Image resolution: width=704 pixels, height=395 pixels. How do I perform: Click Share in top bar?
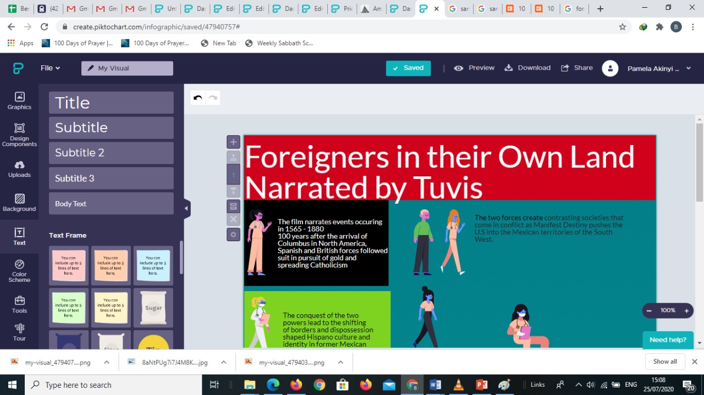(576, 68)
